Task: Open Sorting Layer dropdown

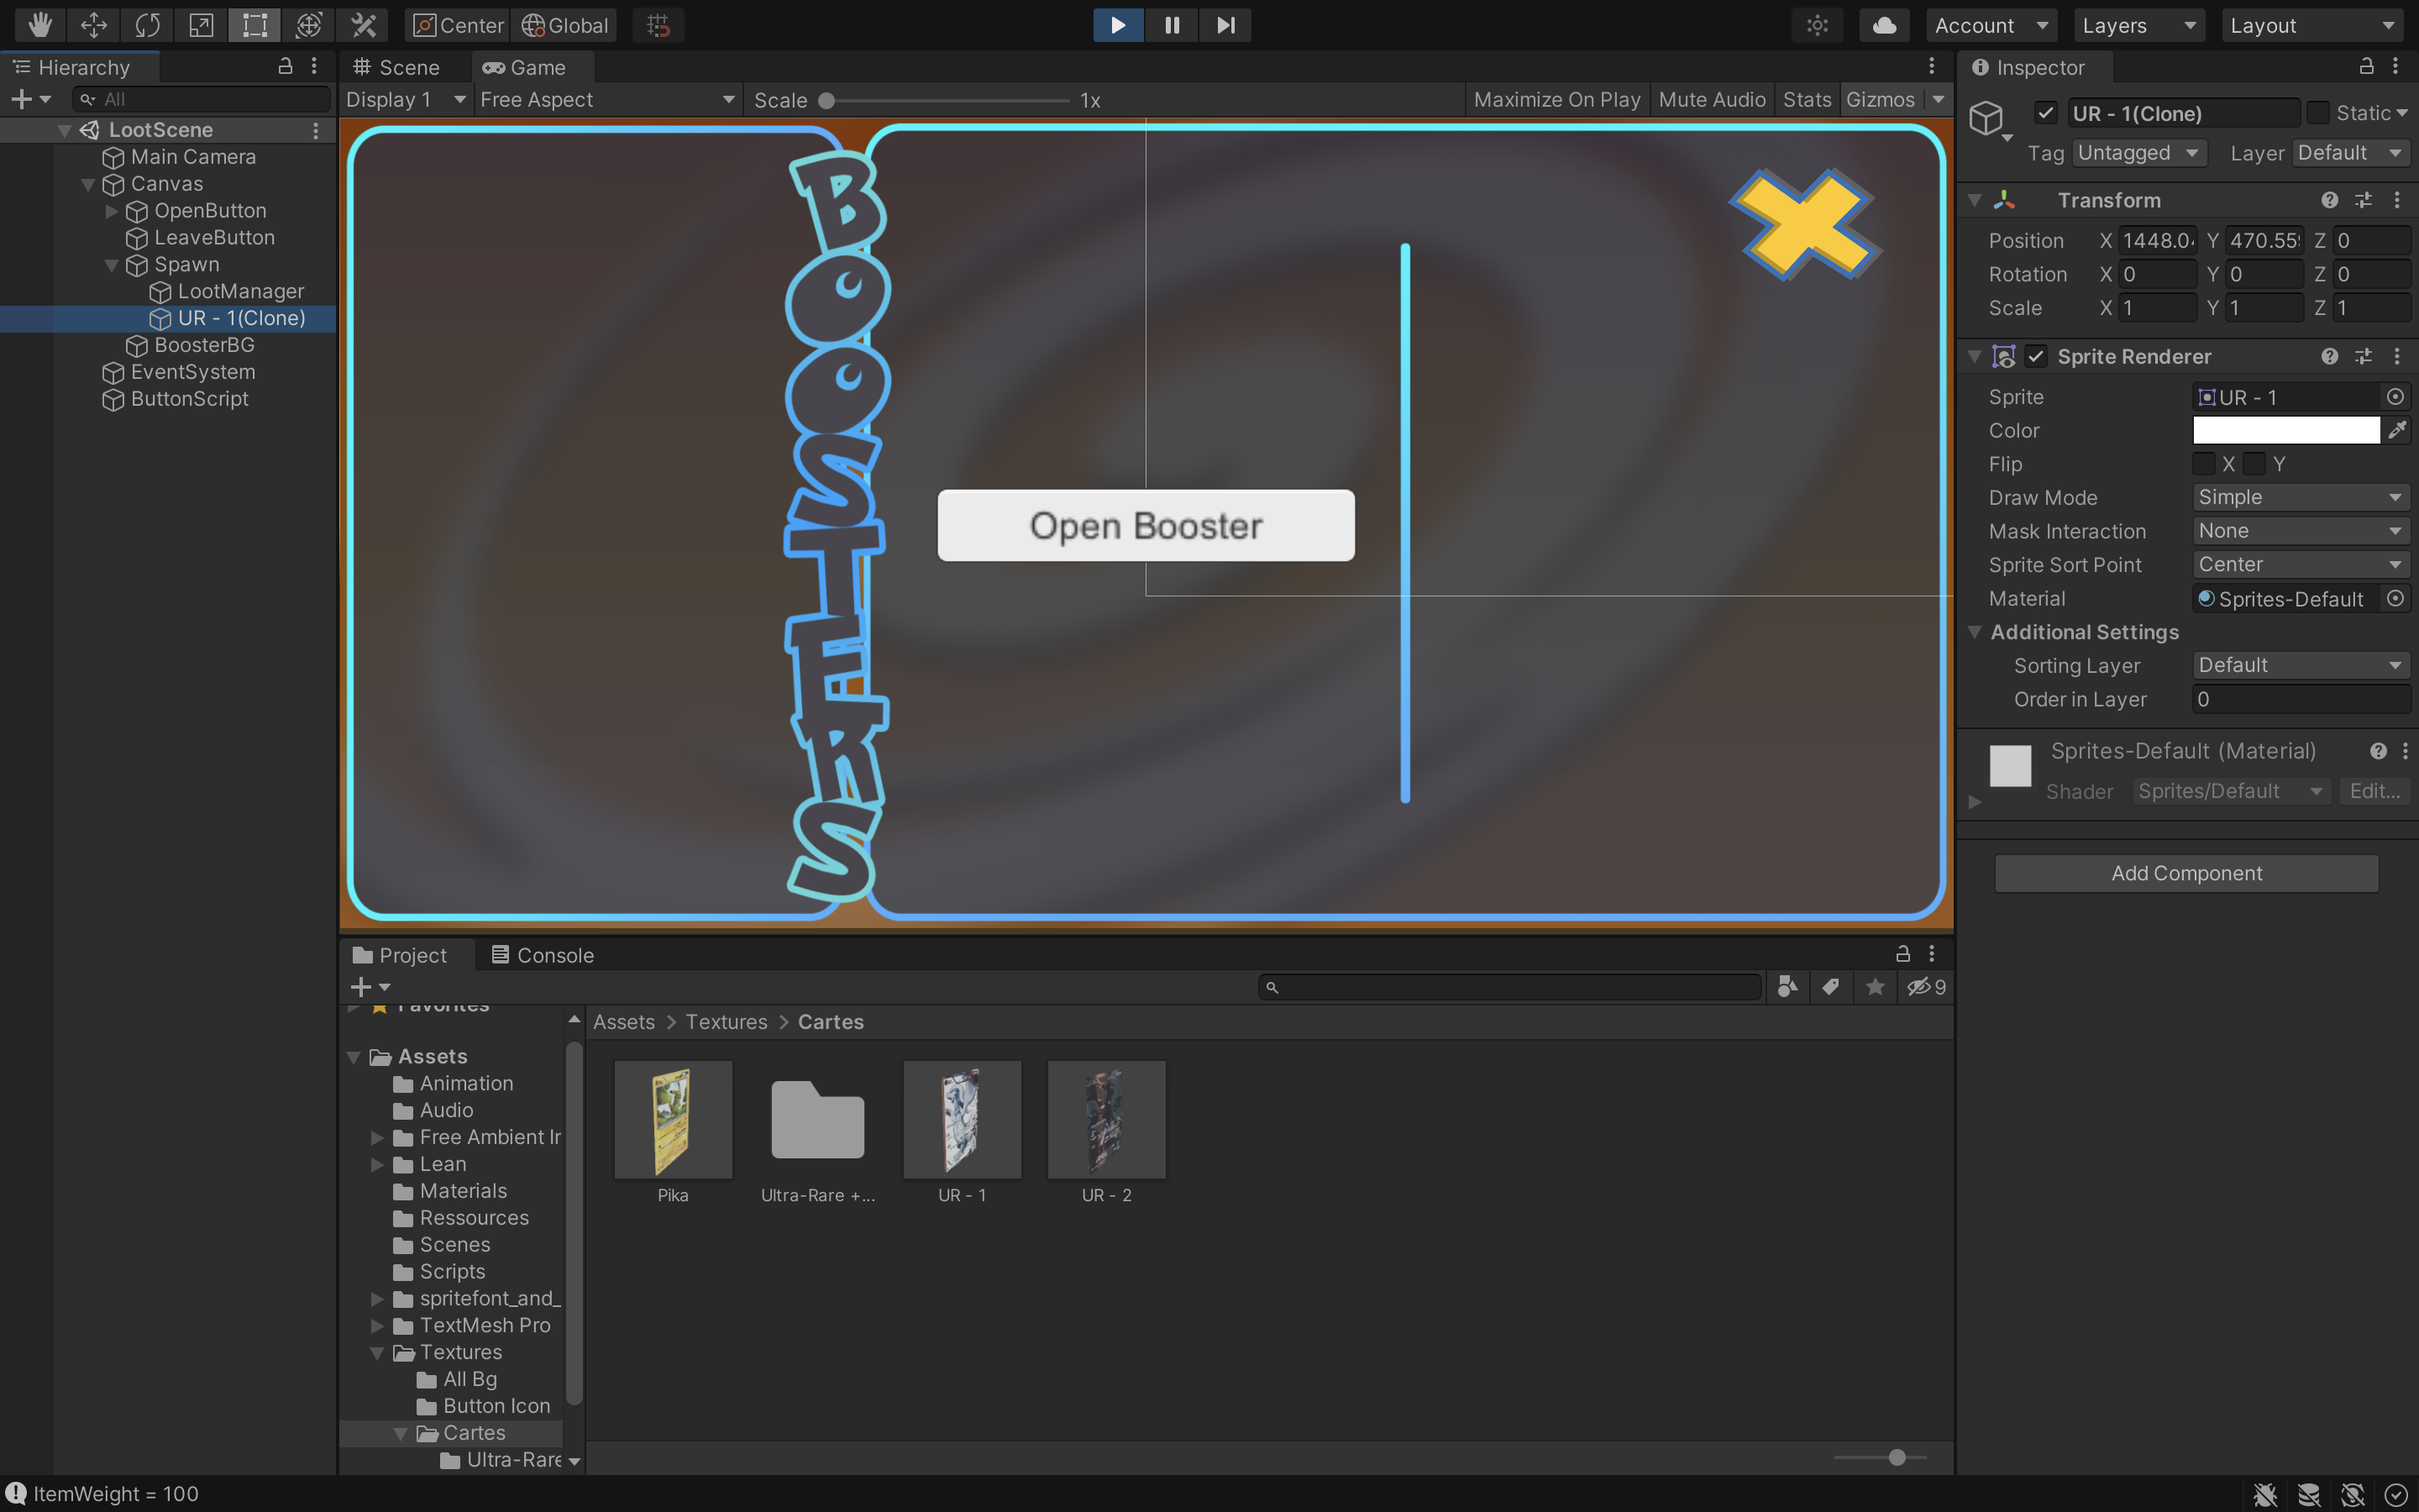Action: (x=2300, y=665)
